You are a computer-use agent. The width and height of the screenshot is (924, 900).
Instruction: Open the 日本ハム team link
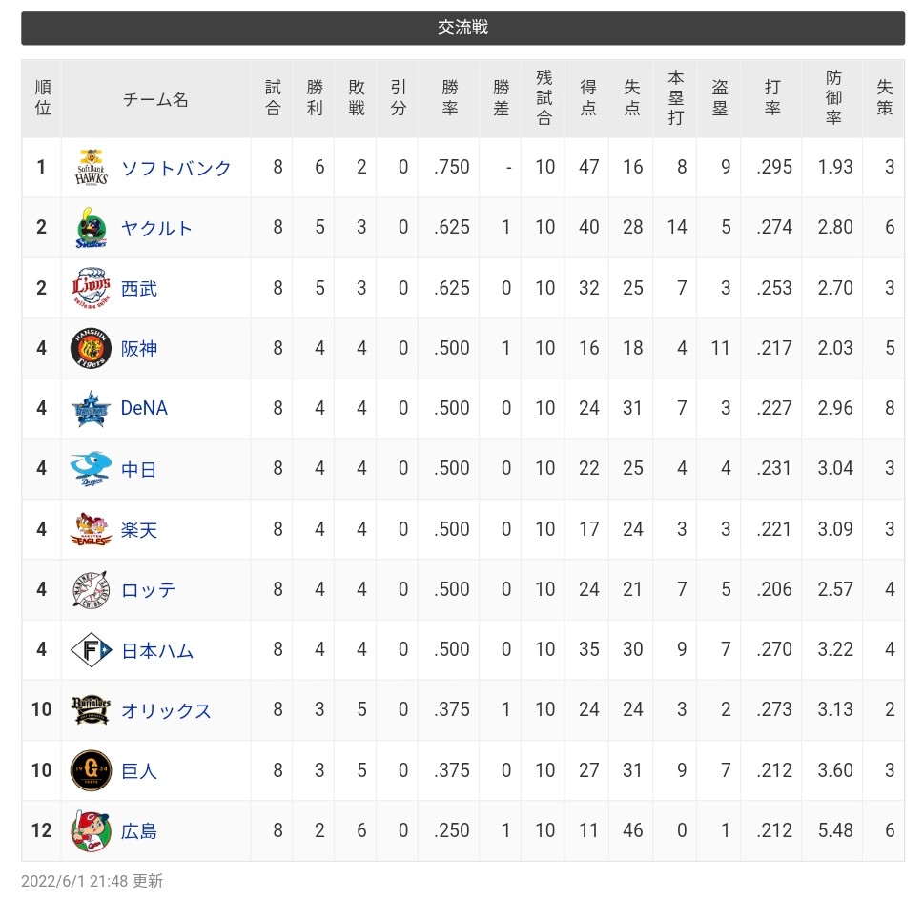(157, 650)
